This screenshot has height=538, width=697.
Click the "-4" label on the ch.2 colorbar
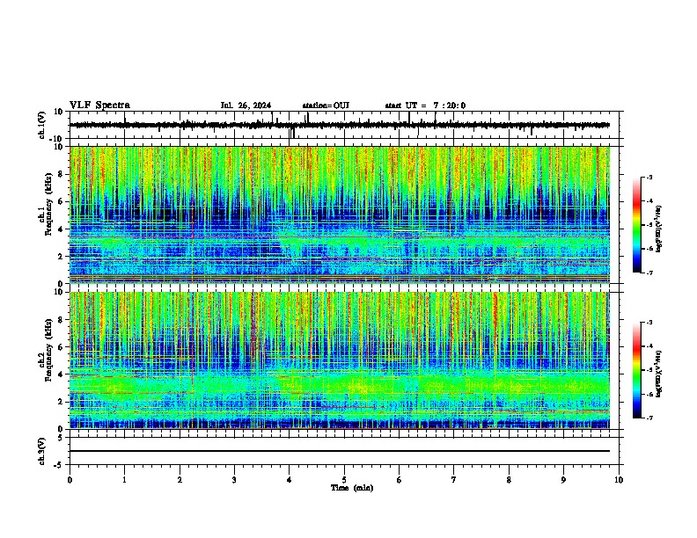(649, 346)
